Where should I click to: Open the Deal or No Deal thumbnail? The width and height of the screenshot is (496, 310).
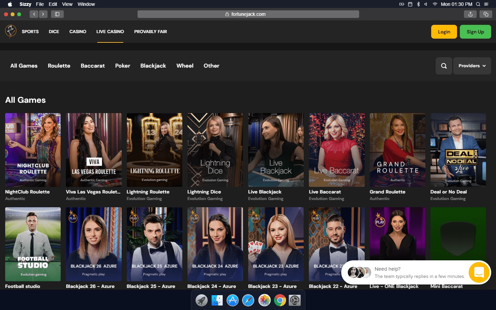point(458,150)
